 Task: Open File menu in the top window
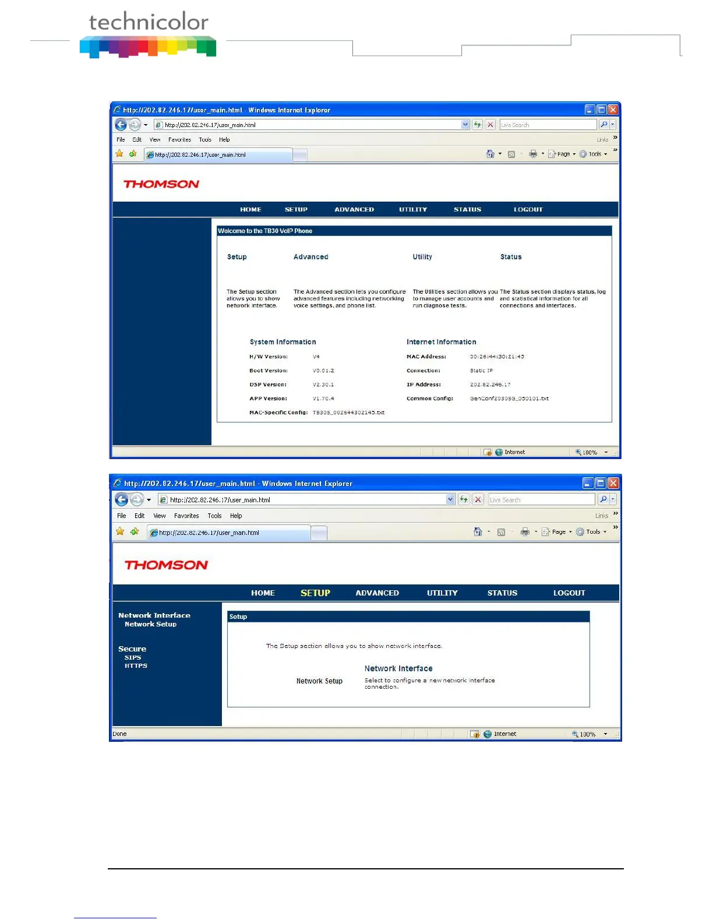tap(121, 140)
